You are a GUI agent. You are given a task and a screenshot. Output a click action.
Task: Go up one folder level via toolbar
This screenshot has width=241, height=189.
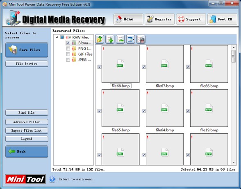(100, 39)
